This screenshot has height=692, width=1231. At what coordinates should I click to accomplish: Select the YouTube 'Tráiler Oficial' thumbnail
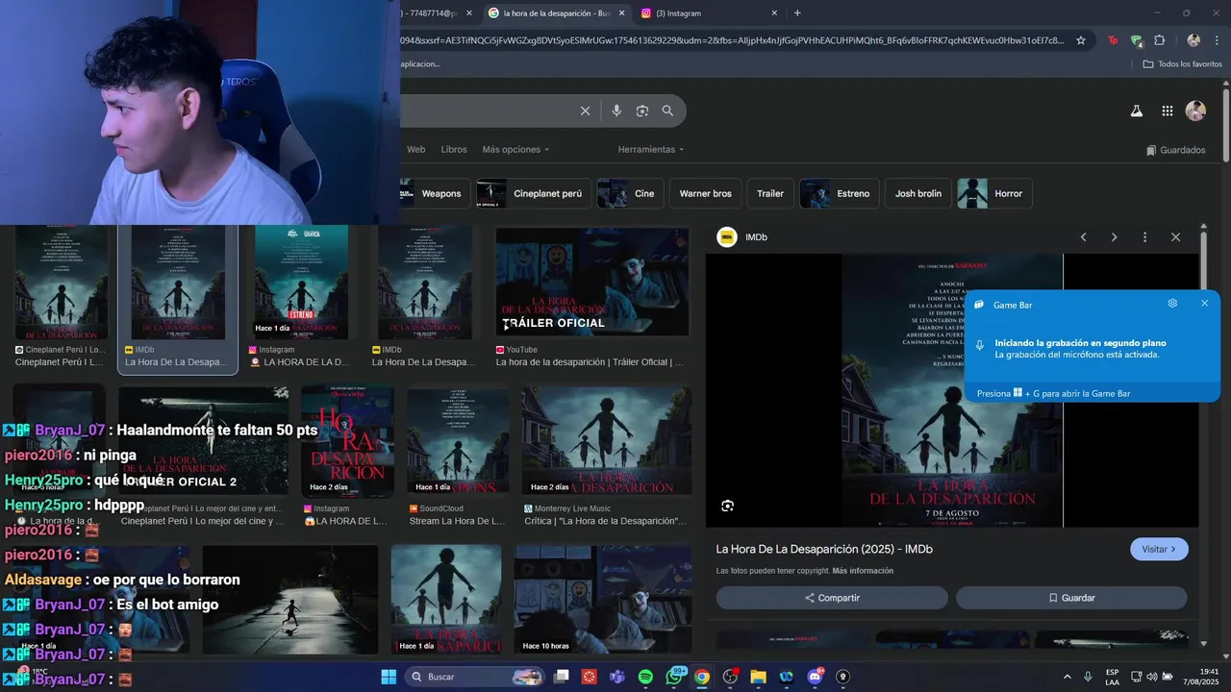pyautogui.click(x=592, y=282)
